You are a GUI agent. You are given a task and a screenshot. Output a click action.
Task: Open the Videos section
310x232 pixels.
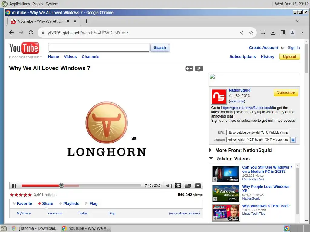click(70, 57)
